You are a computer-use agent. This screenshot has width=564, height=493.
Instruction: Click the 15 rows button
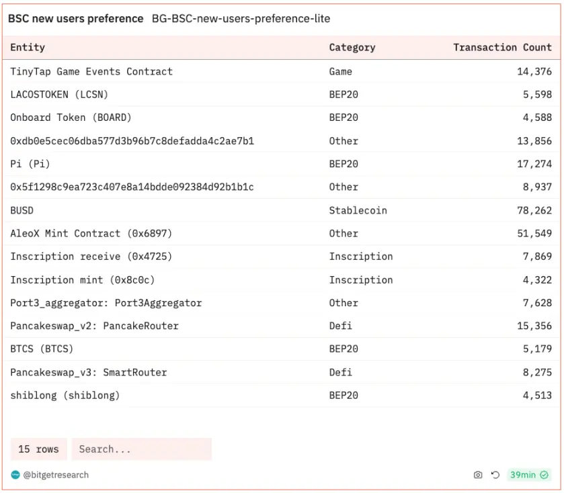pyautogui.click(x=38, y=449)
